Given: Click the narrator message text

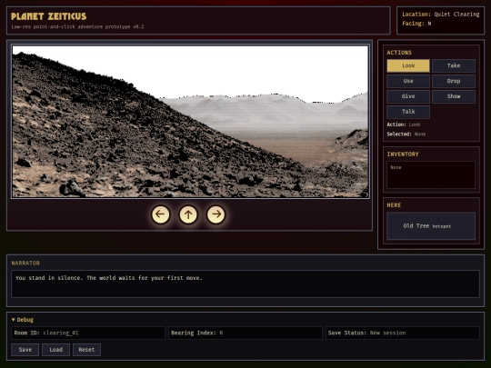Looking at the screenshot, I should (x=109, y=278).
